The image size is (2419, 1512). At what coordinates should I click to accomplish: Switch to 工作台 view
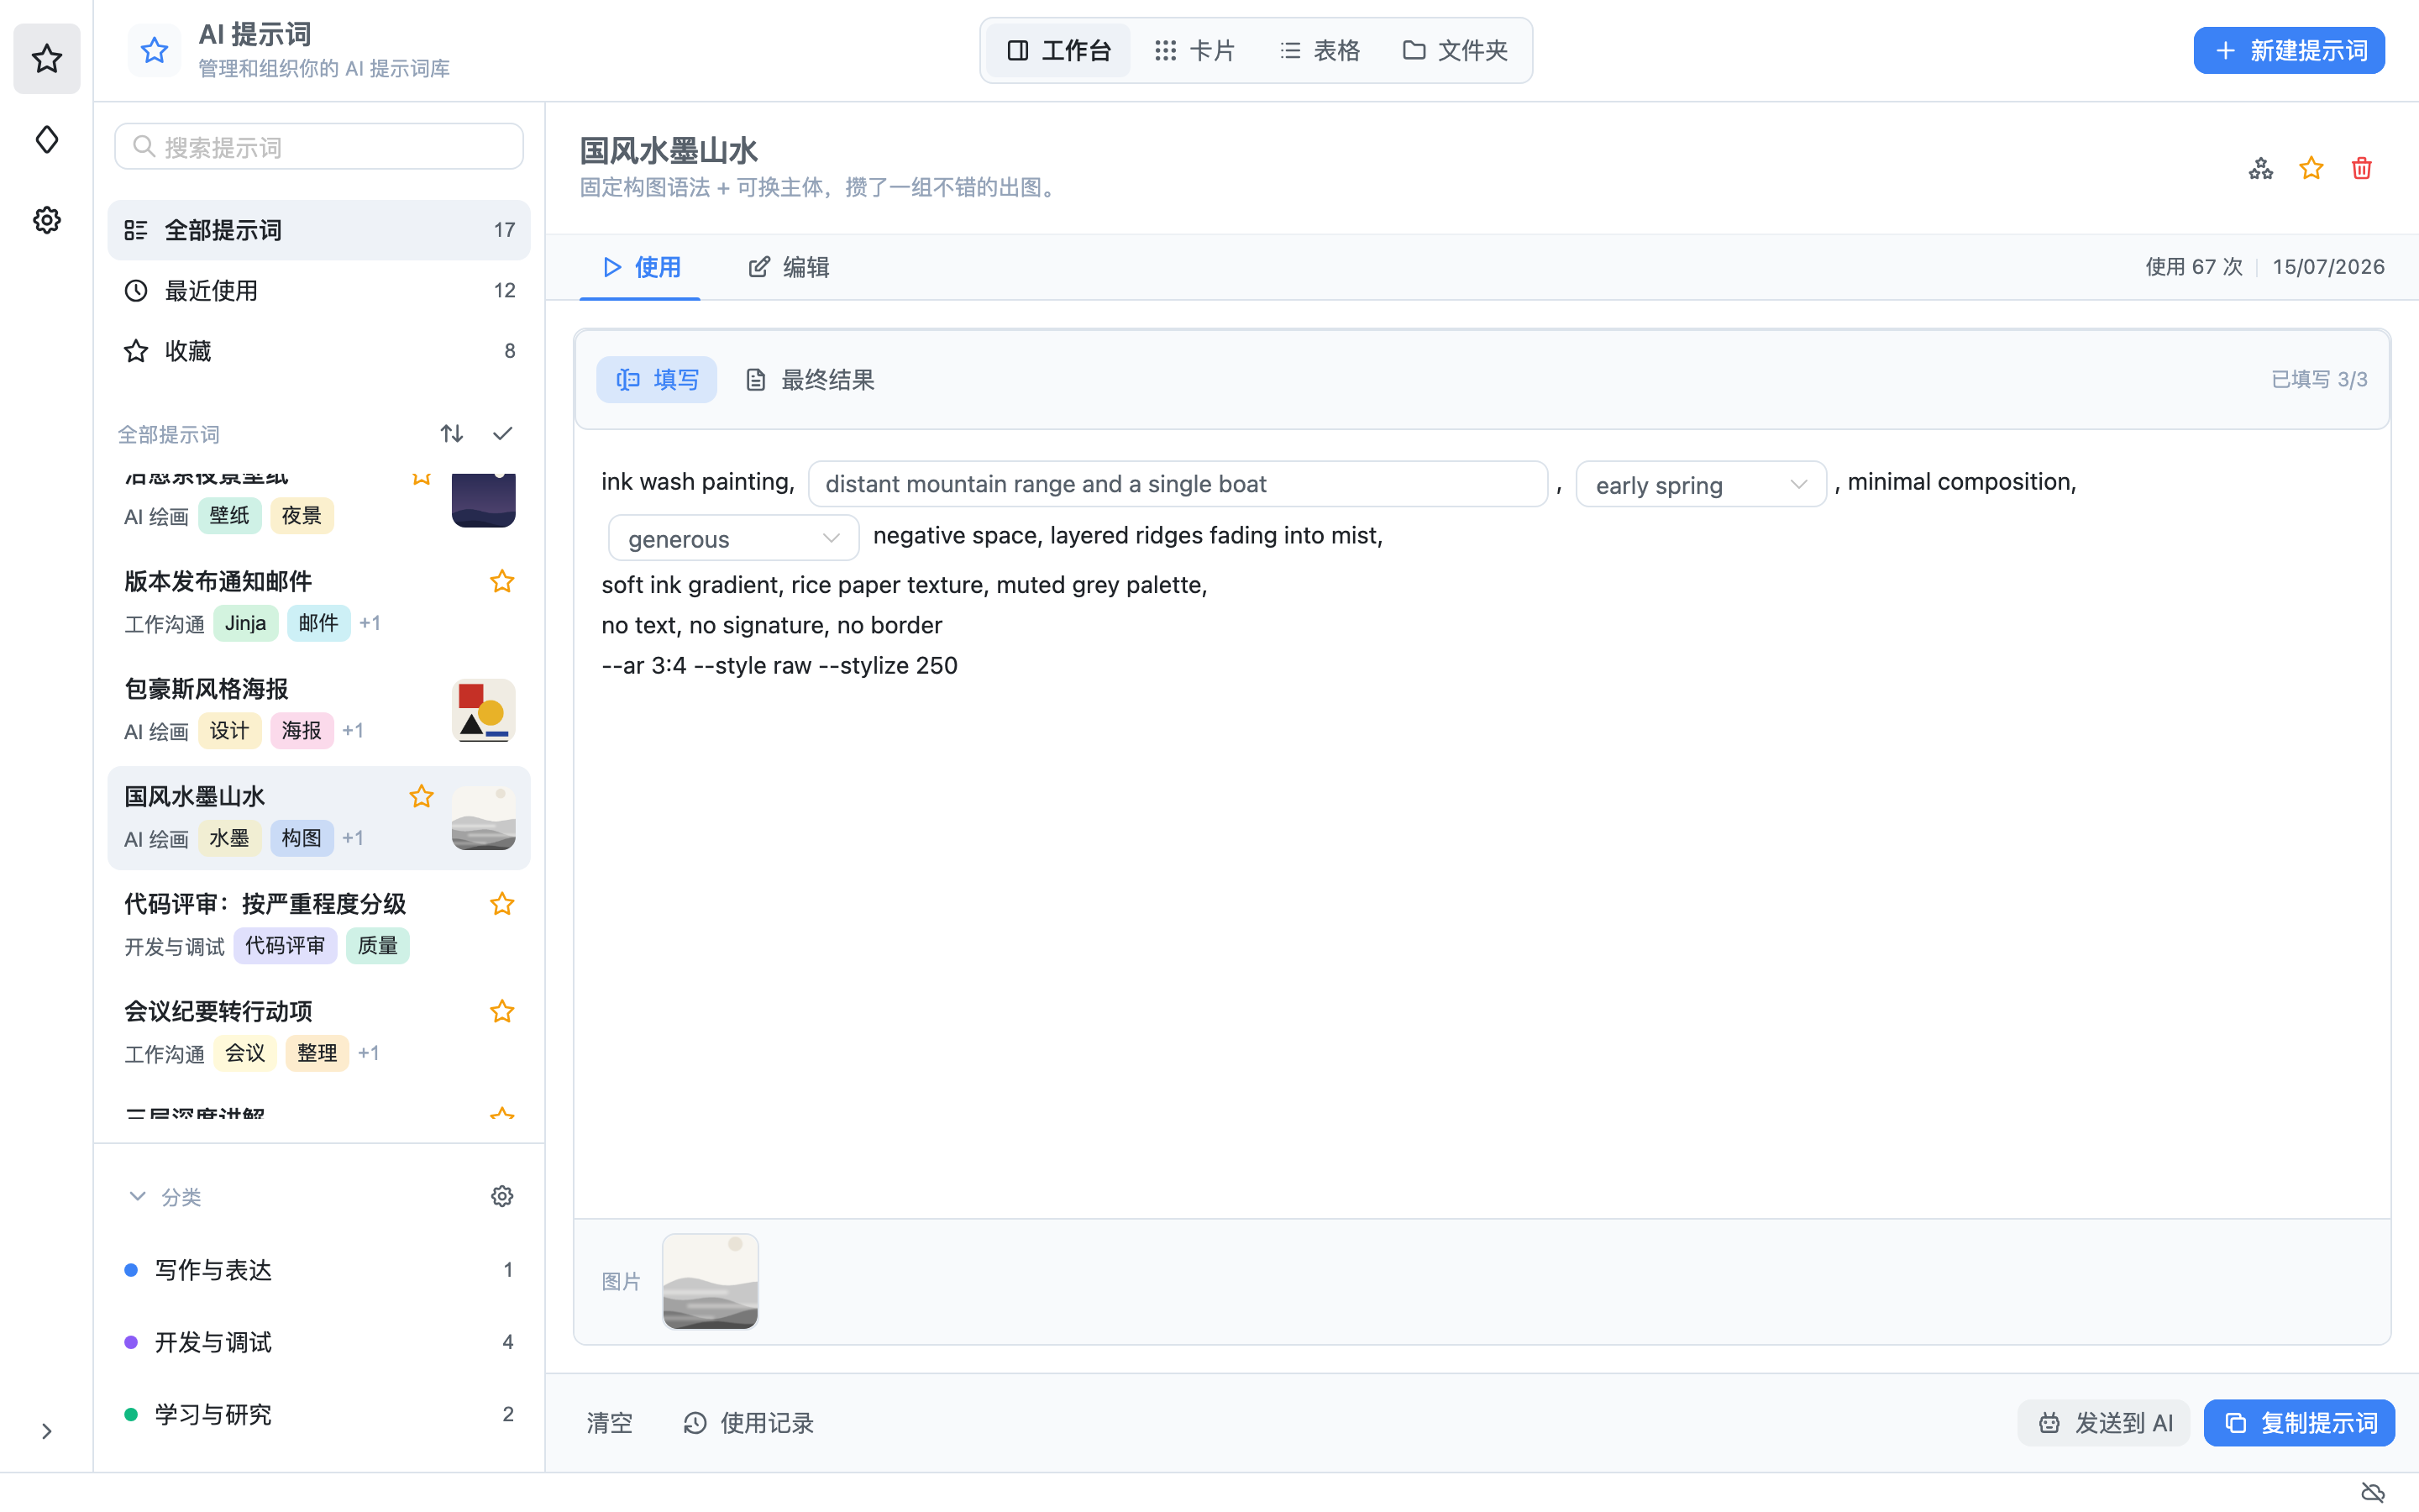pos(1058,50)
